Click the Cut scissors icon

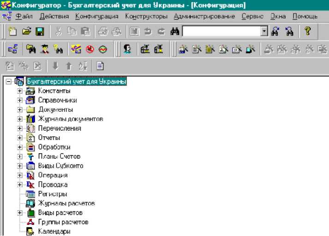pos(59,31)
